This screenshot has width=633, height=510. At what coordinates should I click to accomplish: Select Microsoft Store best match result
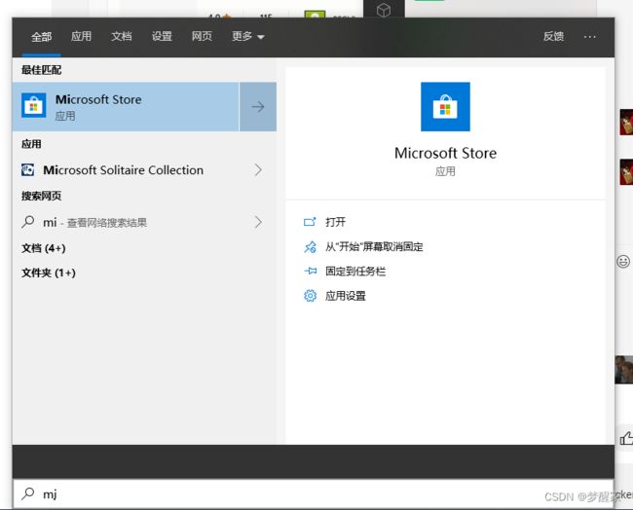[126, 107]
